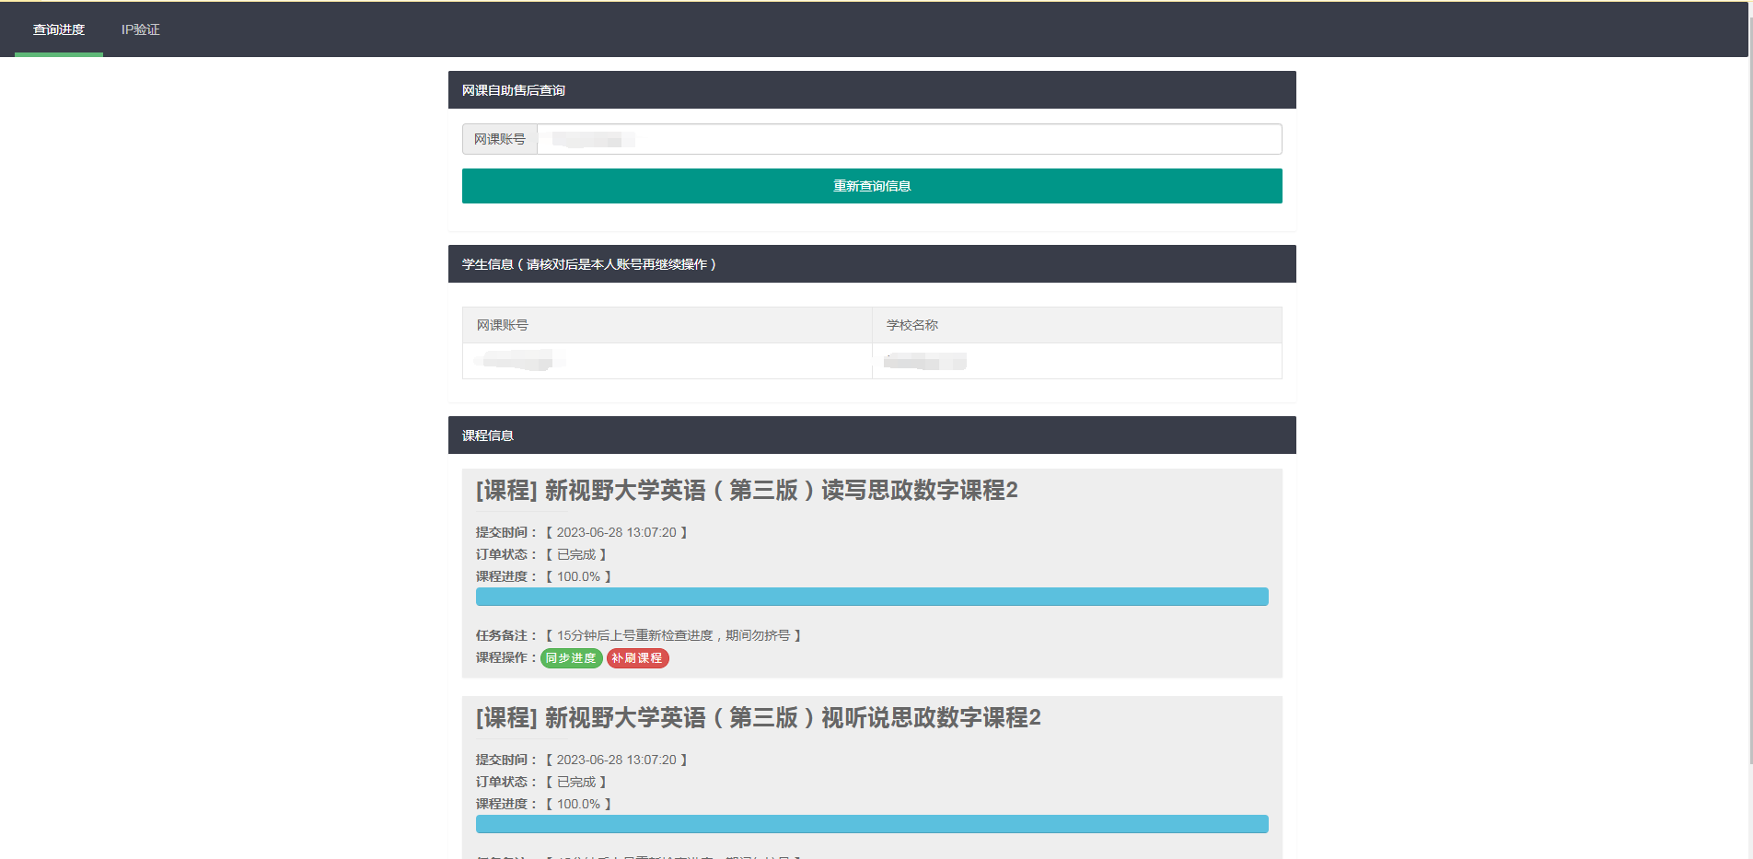The image size is (1753, 859).
Task: Click the red 补刷课程 button
Action: (x=637, y=658)
